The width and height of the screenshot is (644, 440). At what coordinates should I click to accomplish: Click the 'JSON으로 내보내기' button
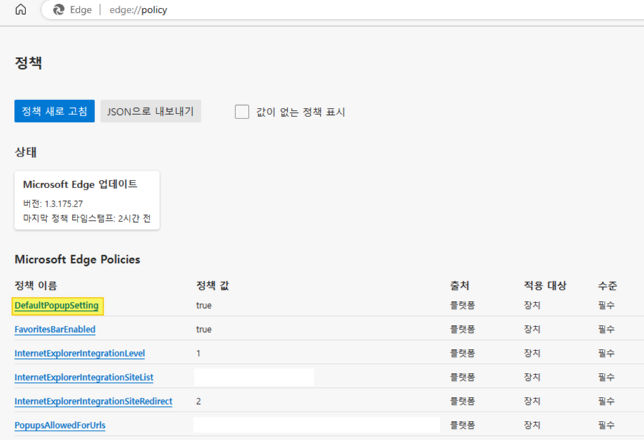pyautogui.click(x=151, y=111)
